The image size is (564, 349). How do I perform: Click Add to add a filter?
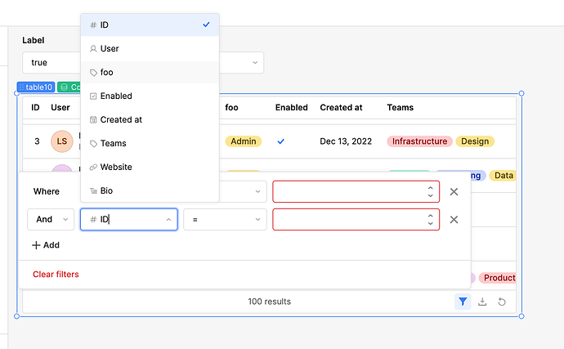(x=46, y=245)
